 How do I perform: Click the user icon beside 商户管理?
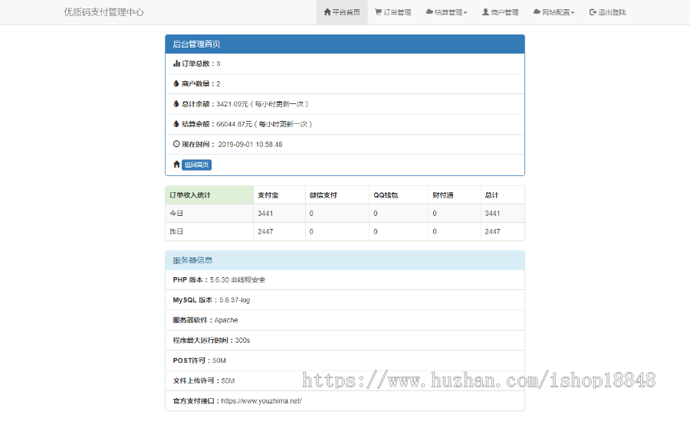pyautogui.click(x=485, y=12)
